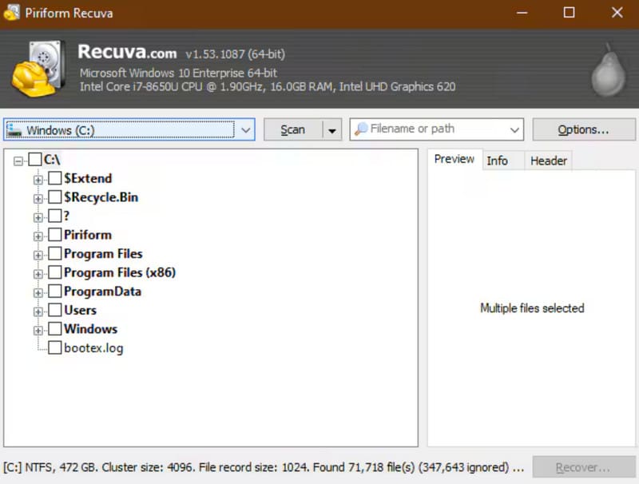639x484 pixels.
Task: Select the Program Files folder name
Action: [103, 253]
